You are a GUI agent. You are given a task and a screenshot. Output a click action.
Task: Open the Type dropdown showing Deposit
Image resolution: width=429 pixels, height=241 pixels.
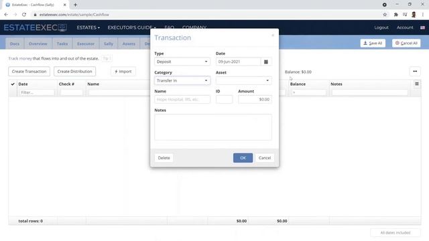[x=182, y=62]
